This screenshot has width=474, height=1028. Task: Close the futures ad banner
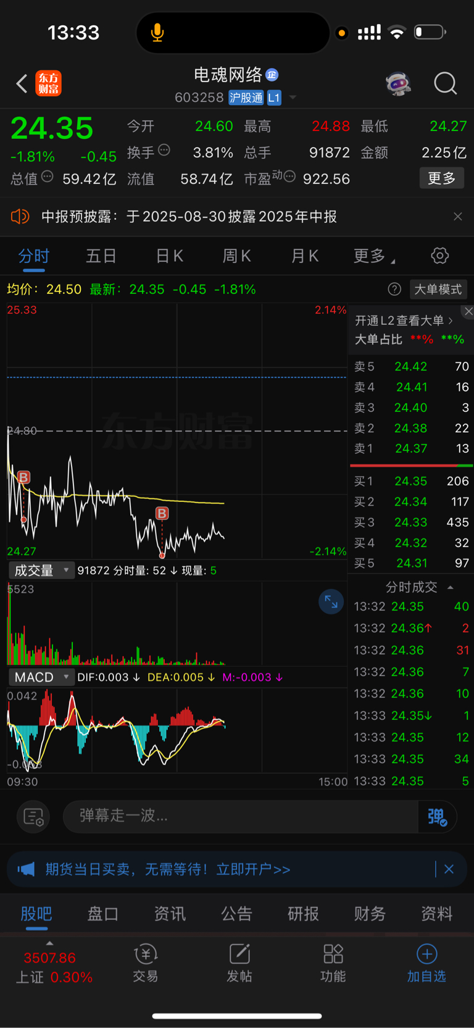click(449, 869)
